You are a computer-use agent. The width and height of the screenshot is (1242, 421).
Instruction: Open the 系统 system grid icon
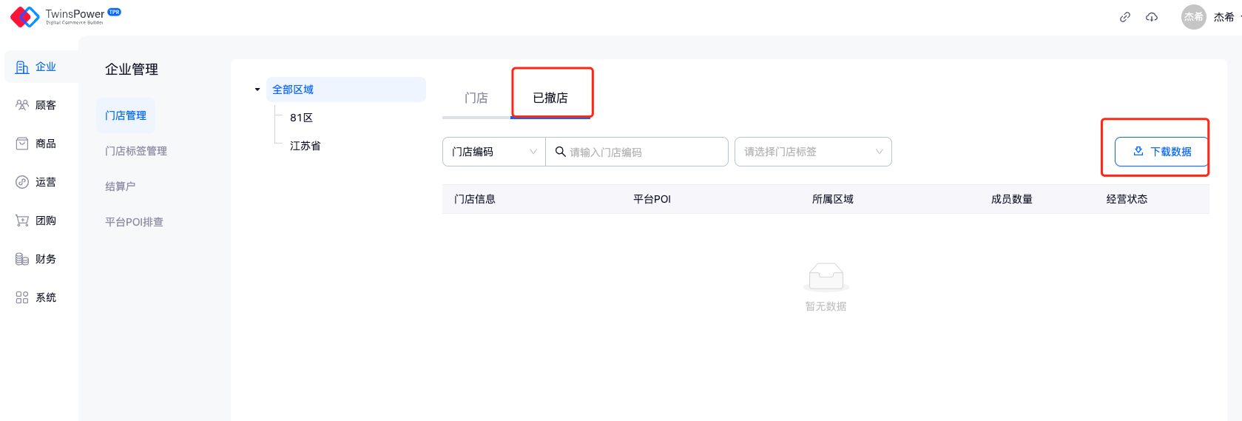22,297
